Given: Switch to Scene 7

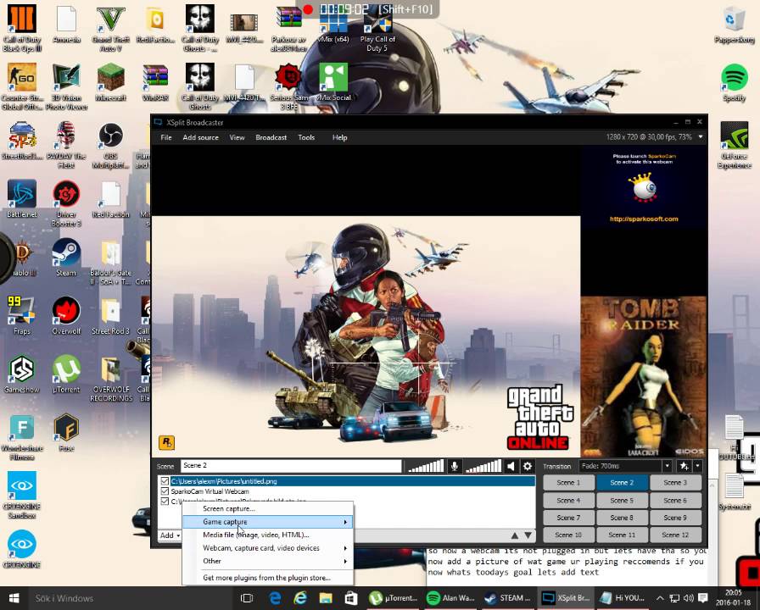Looking at the screenshot, I should tap(568, 518).
